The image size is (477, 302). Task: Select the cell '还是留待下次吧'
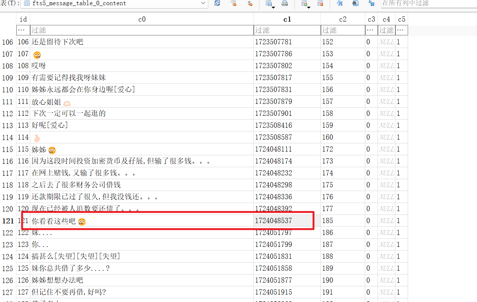coord(142,42)
